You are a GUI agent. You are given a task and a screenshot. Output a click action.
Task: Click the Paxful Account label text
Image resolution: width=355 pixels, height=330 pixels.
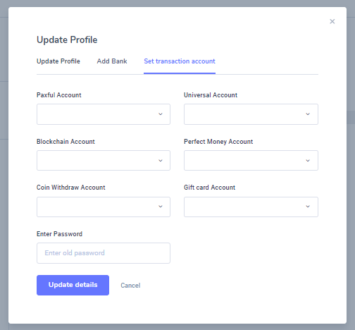coord(59,95)
